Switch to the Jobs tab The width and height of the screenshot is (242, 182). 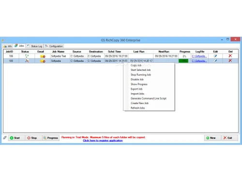(19, 46)
